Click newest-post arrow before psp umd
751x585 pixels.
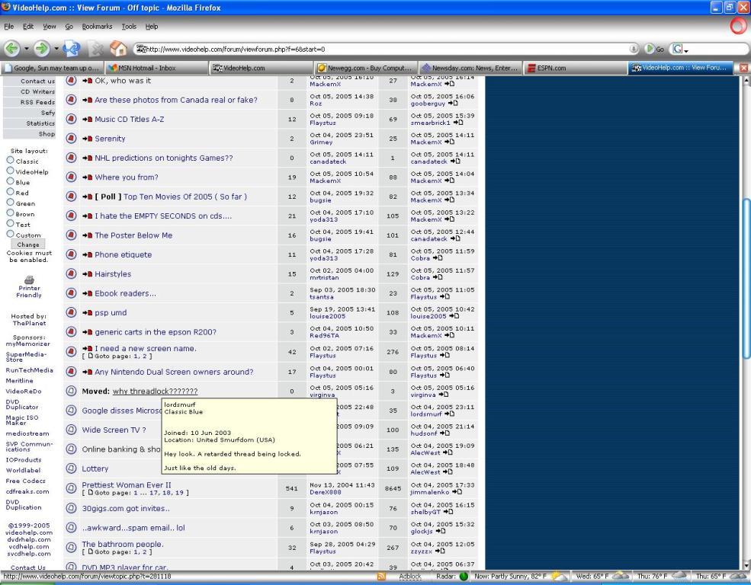[87, 312]
